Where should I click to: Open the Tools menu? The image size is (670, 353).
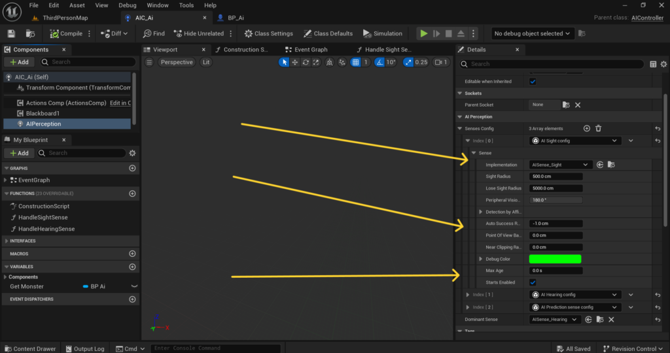click(186, 5)
